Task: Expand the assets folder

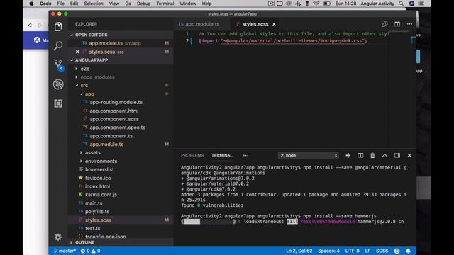Action: point(93,153)
